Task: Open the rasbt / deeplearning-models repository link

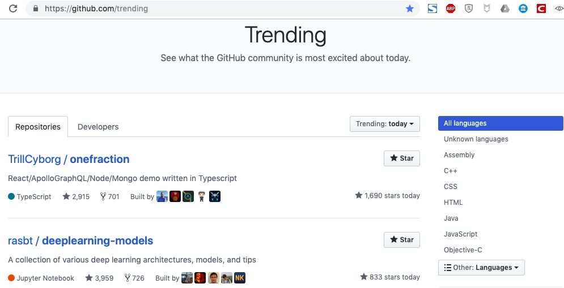Action: [x=80, y=240]
